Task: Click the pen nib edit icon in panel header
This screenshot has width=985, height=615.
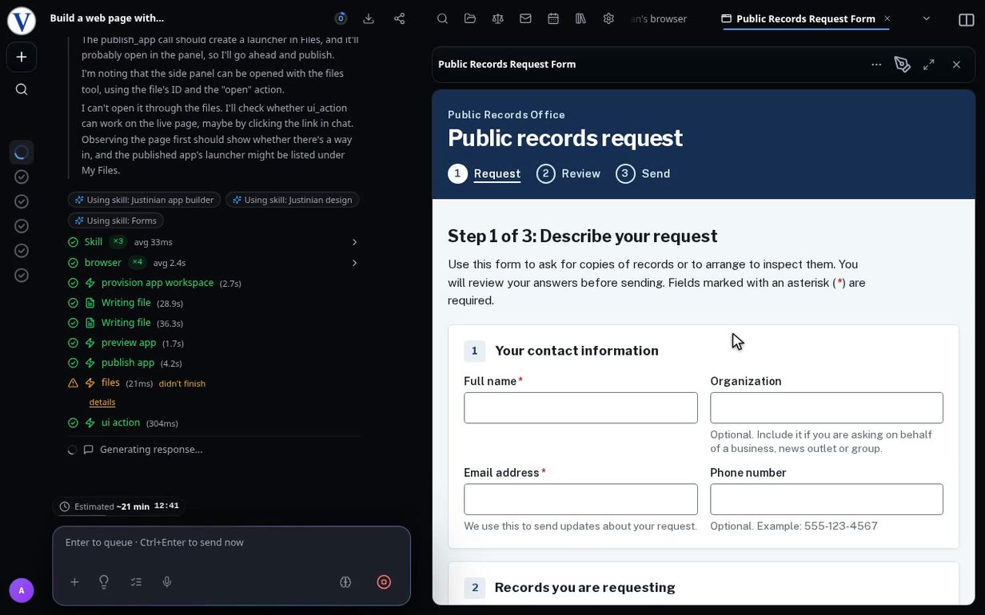Action: coord(903,65)
